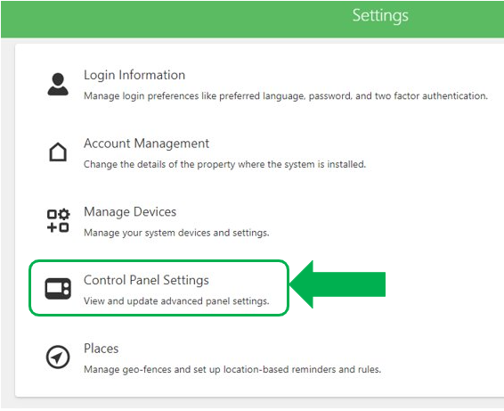The width and height of the screenshot is (504, 411).
Task: Click the login preferences description text
Action: [286, 96]
